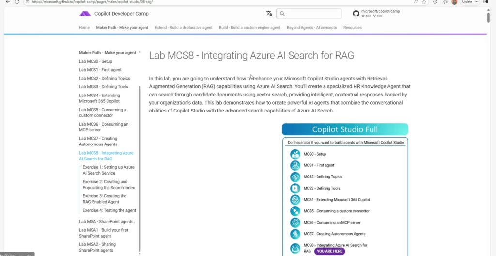
Task: Click the MCS6 MCP server puzzle icon
Action: pos(295,223)
